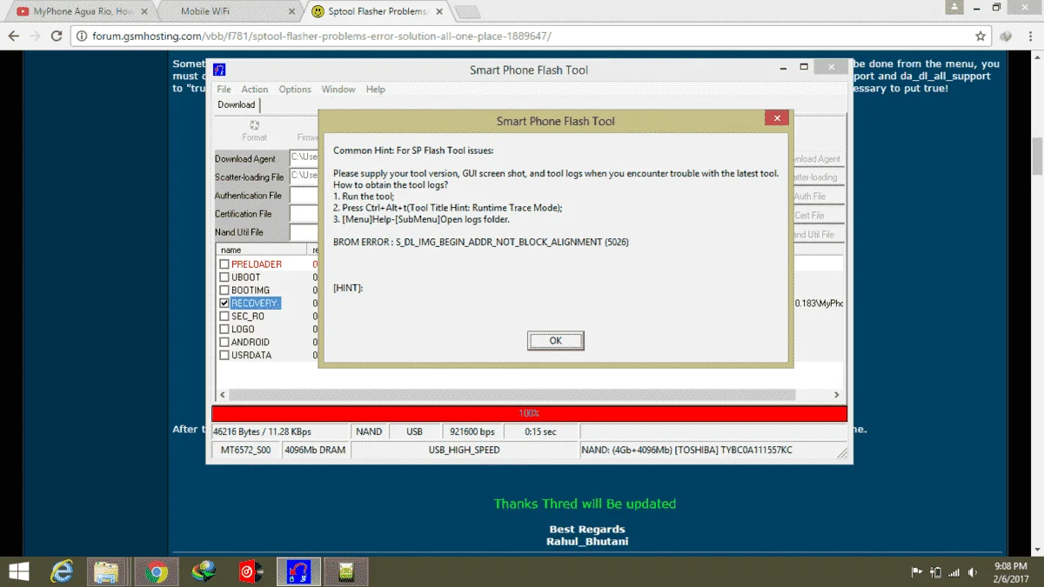Click the partition list's right scroll arrow

837,395
